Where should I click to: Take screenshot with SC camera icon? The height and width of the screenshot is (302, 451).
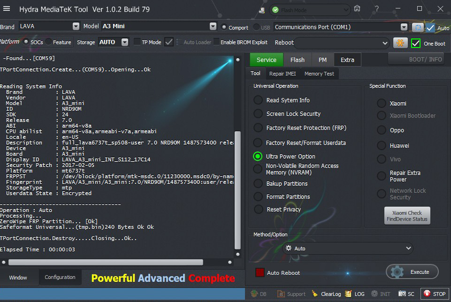click(x=402, y=294)
